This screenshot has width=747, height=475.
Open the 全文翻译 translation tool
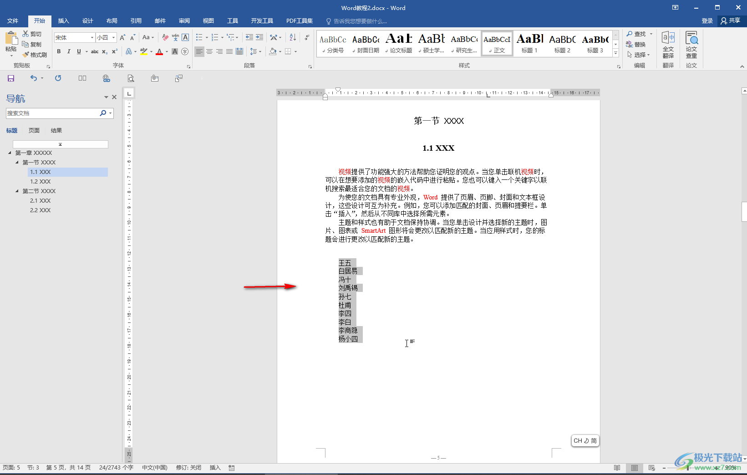coord(668,45)
